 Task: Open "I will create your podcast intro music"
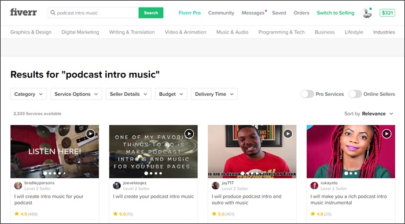(153, 196)
